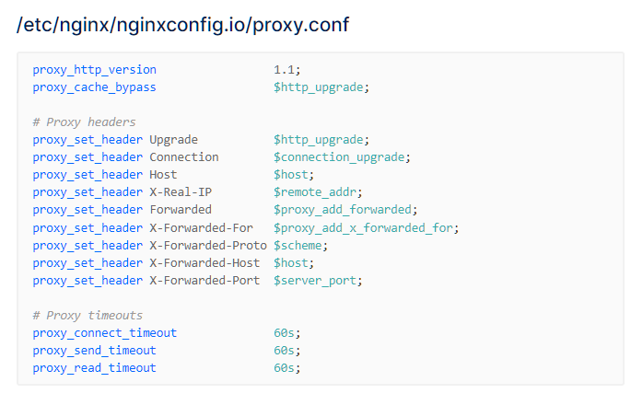Viewport: 643px width, 405px height.
Task: Click the proxy_http_version directive
Action: (x=94, y=70)
